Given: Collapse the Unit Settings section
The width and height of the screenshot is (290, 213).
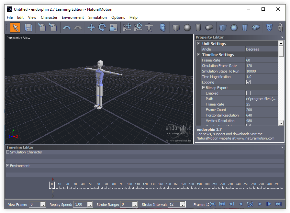Looking at the screenshot, I should 199,44.
